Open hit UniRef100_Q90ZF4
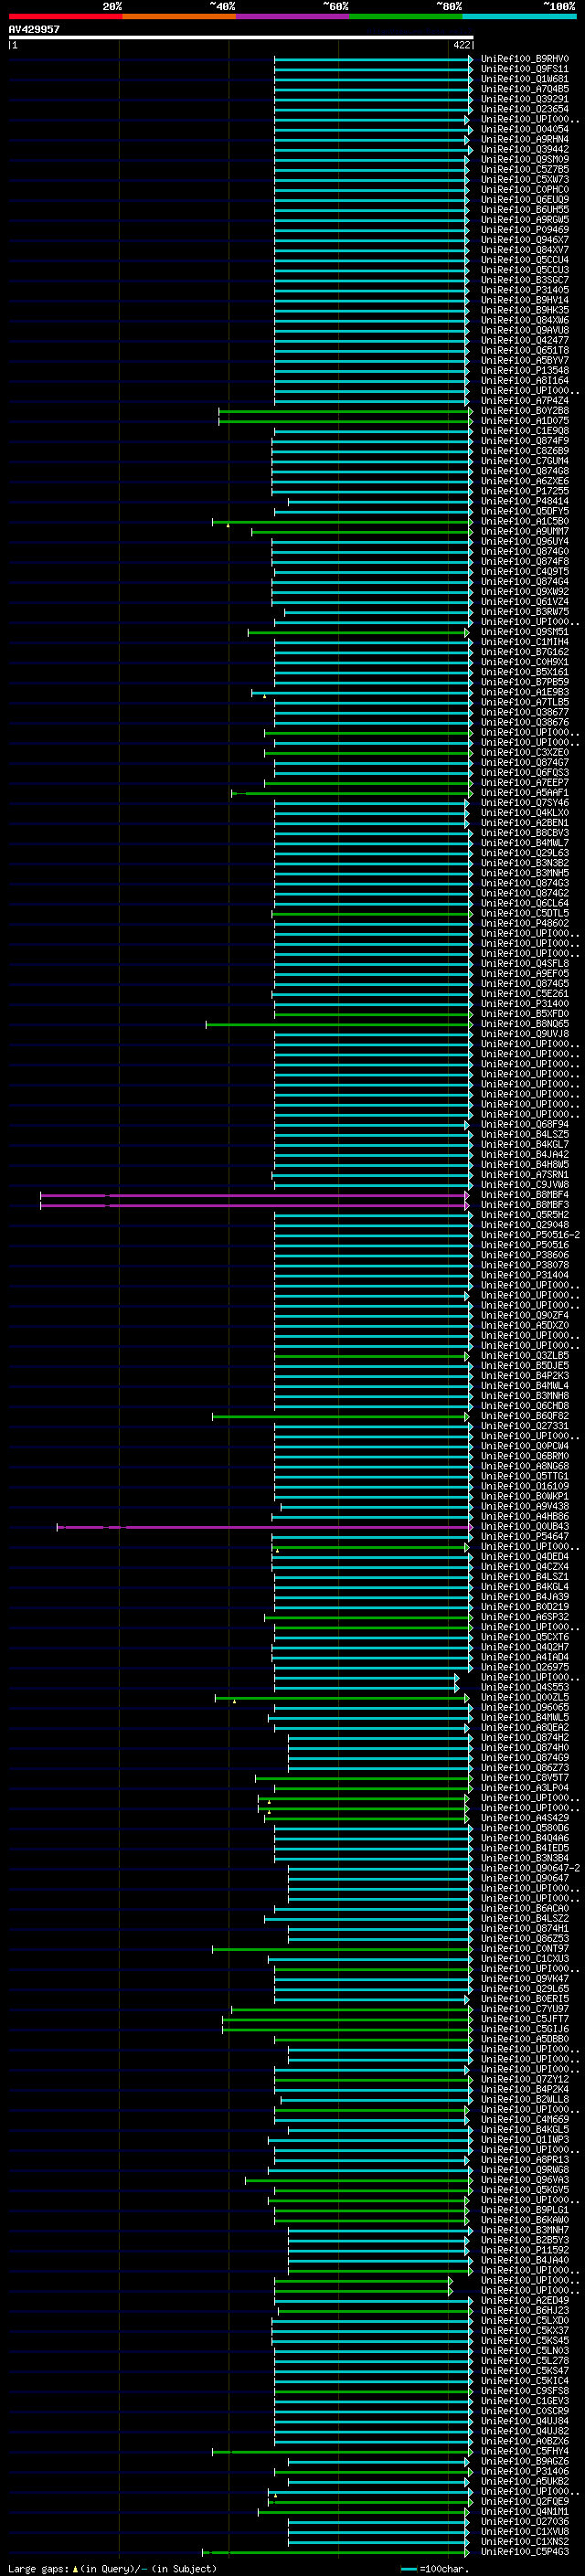 point(525,1316)
